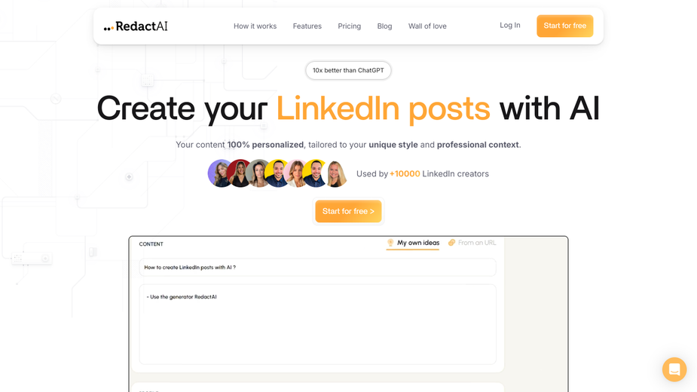Viewport: 697px width, 392px height.
Task: Click the lightbulb icon beside My own ideas
Action: click(390, 243)
